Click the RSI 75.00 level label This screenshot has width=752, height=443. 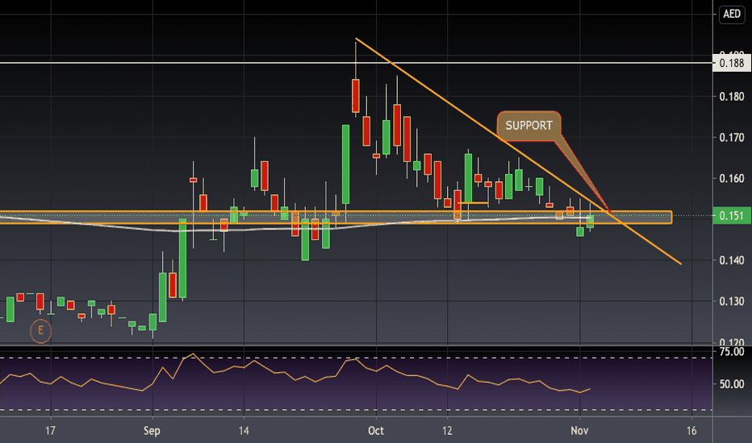[x=732, y=352]
